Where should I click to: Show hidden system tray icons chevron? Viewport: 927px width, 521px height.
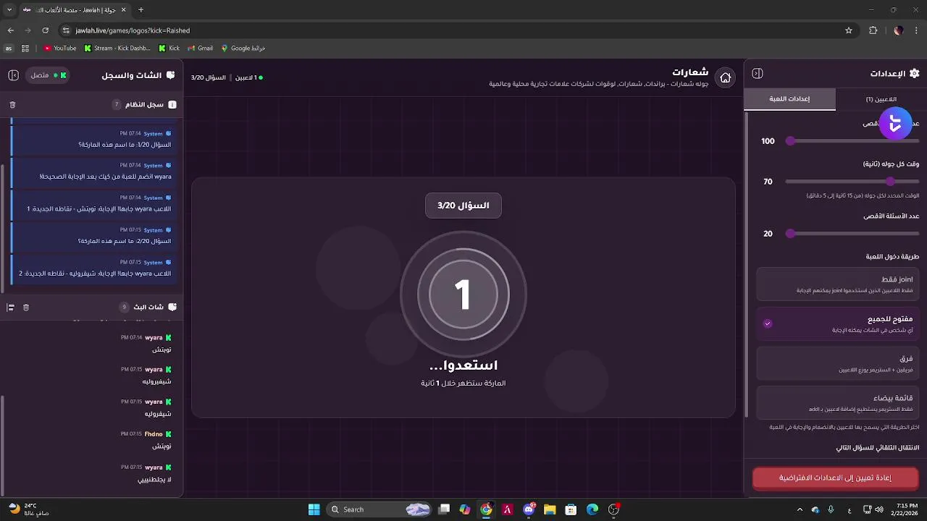tap(802, 509)
